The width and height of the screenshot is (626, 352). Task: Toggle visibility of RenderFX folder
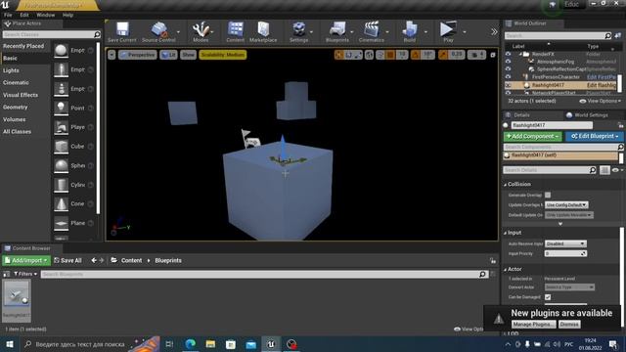pyautogui.click(x=508, y=54)
